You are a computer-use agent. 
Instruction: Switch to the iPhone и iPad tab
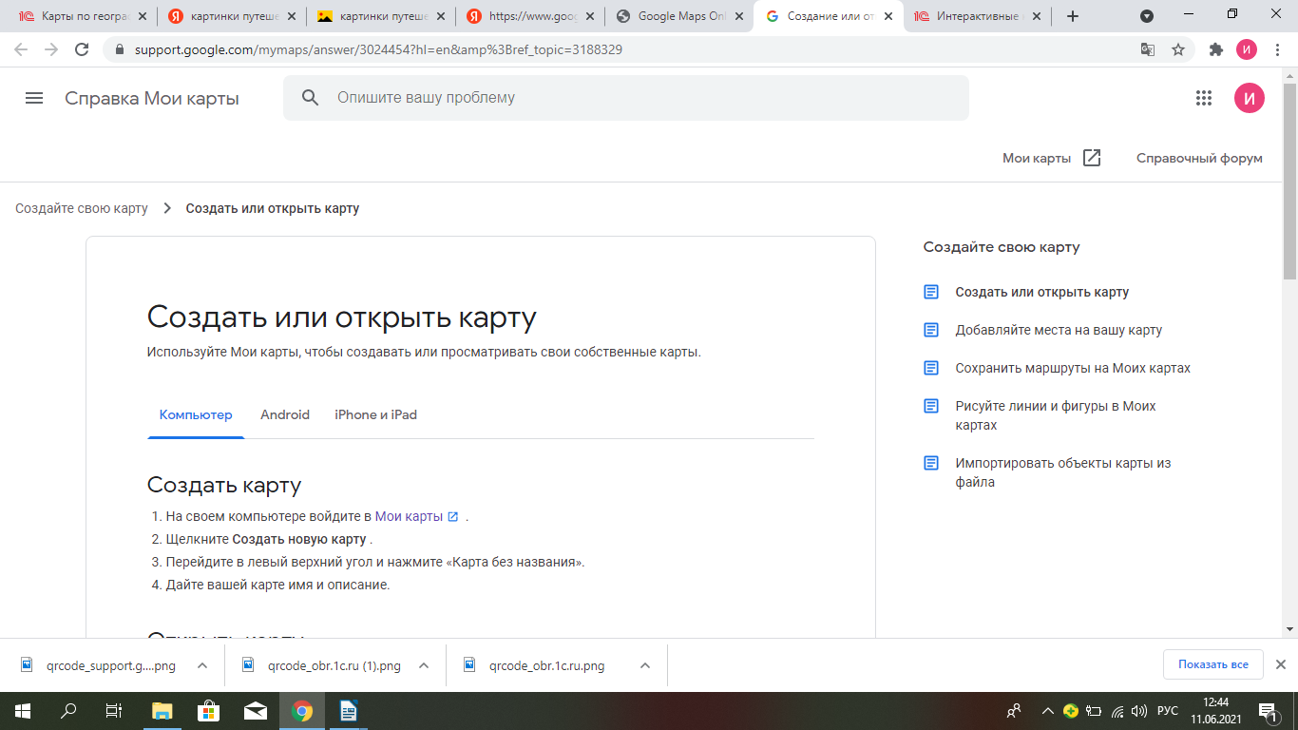[x=375, y=414]
